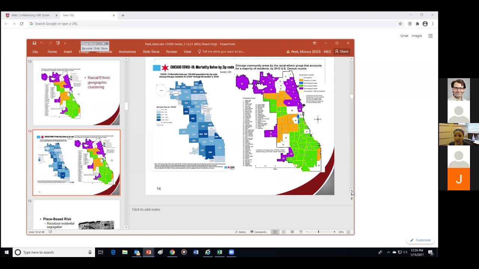Switch to the Insert ribbon tab

[68, 52]
